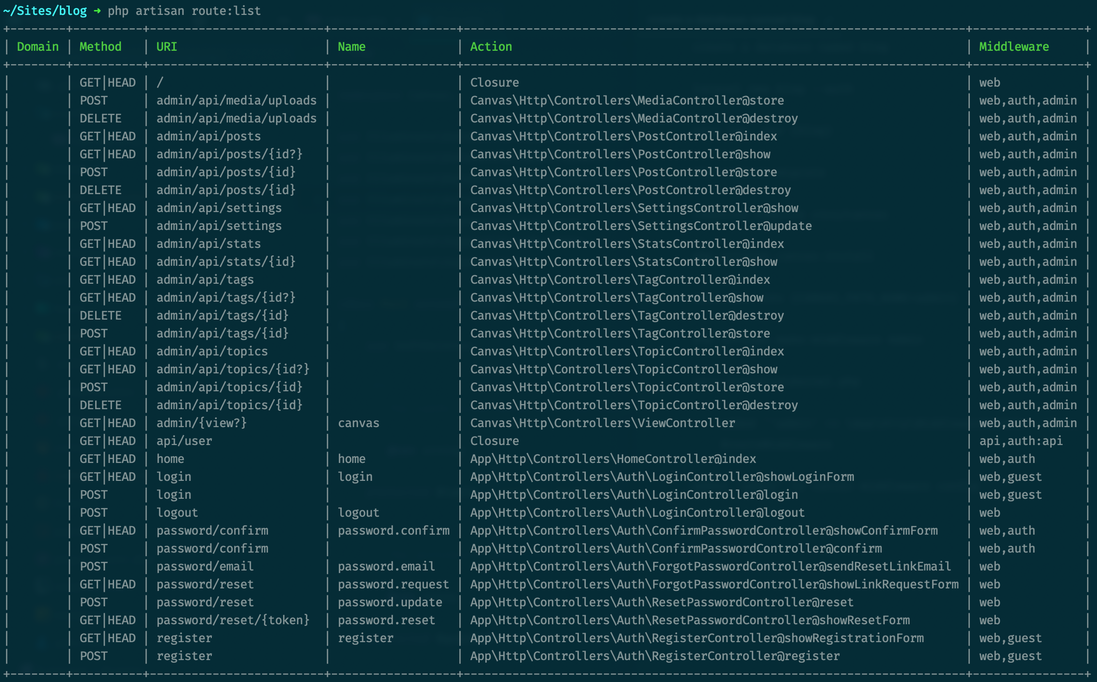Click ViewController action text
This screenshot has width=1097, height=682.
pyautogui.click(x=603, y=423)
